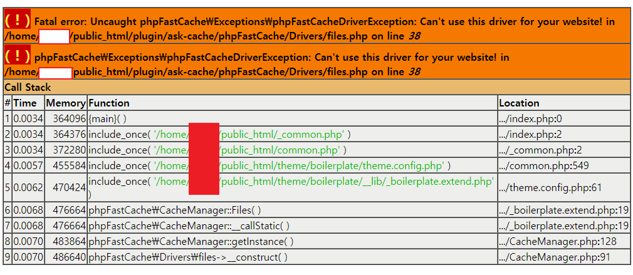633x275 pixels.
Task: Click the Call Stack header row
Action: click(316, 87)
